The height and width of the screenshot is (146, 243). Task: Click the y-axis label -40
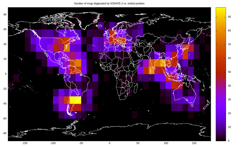[x=4, y=103]
